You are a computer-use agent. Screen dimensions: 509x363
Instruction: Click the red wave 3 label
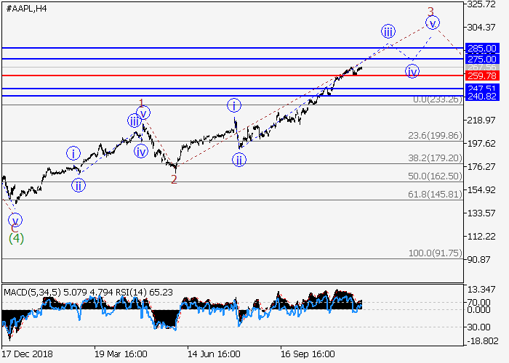pos(430,12)
